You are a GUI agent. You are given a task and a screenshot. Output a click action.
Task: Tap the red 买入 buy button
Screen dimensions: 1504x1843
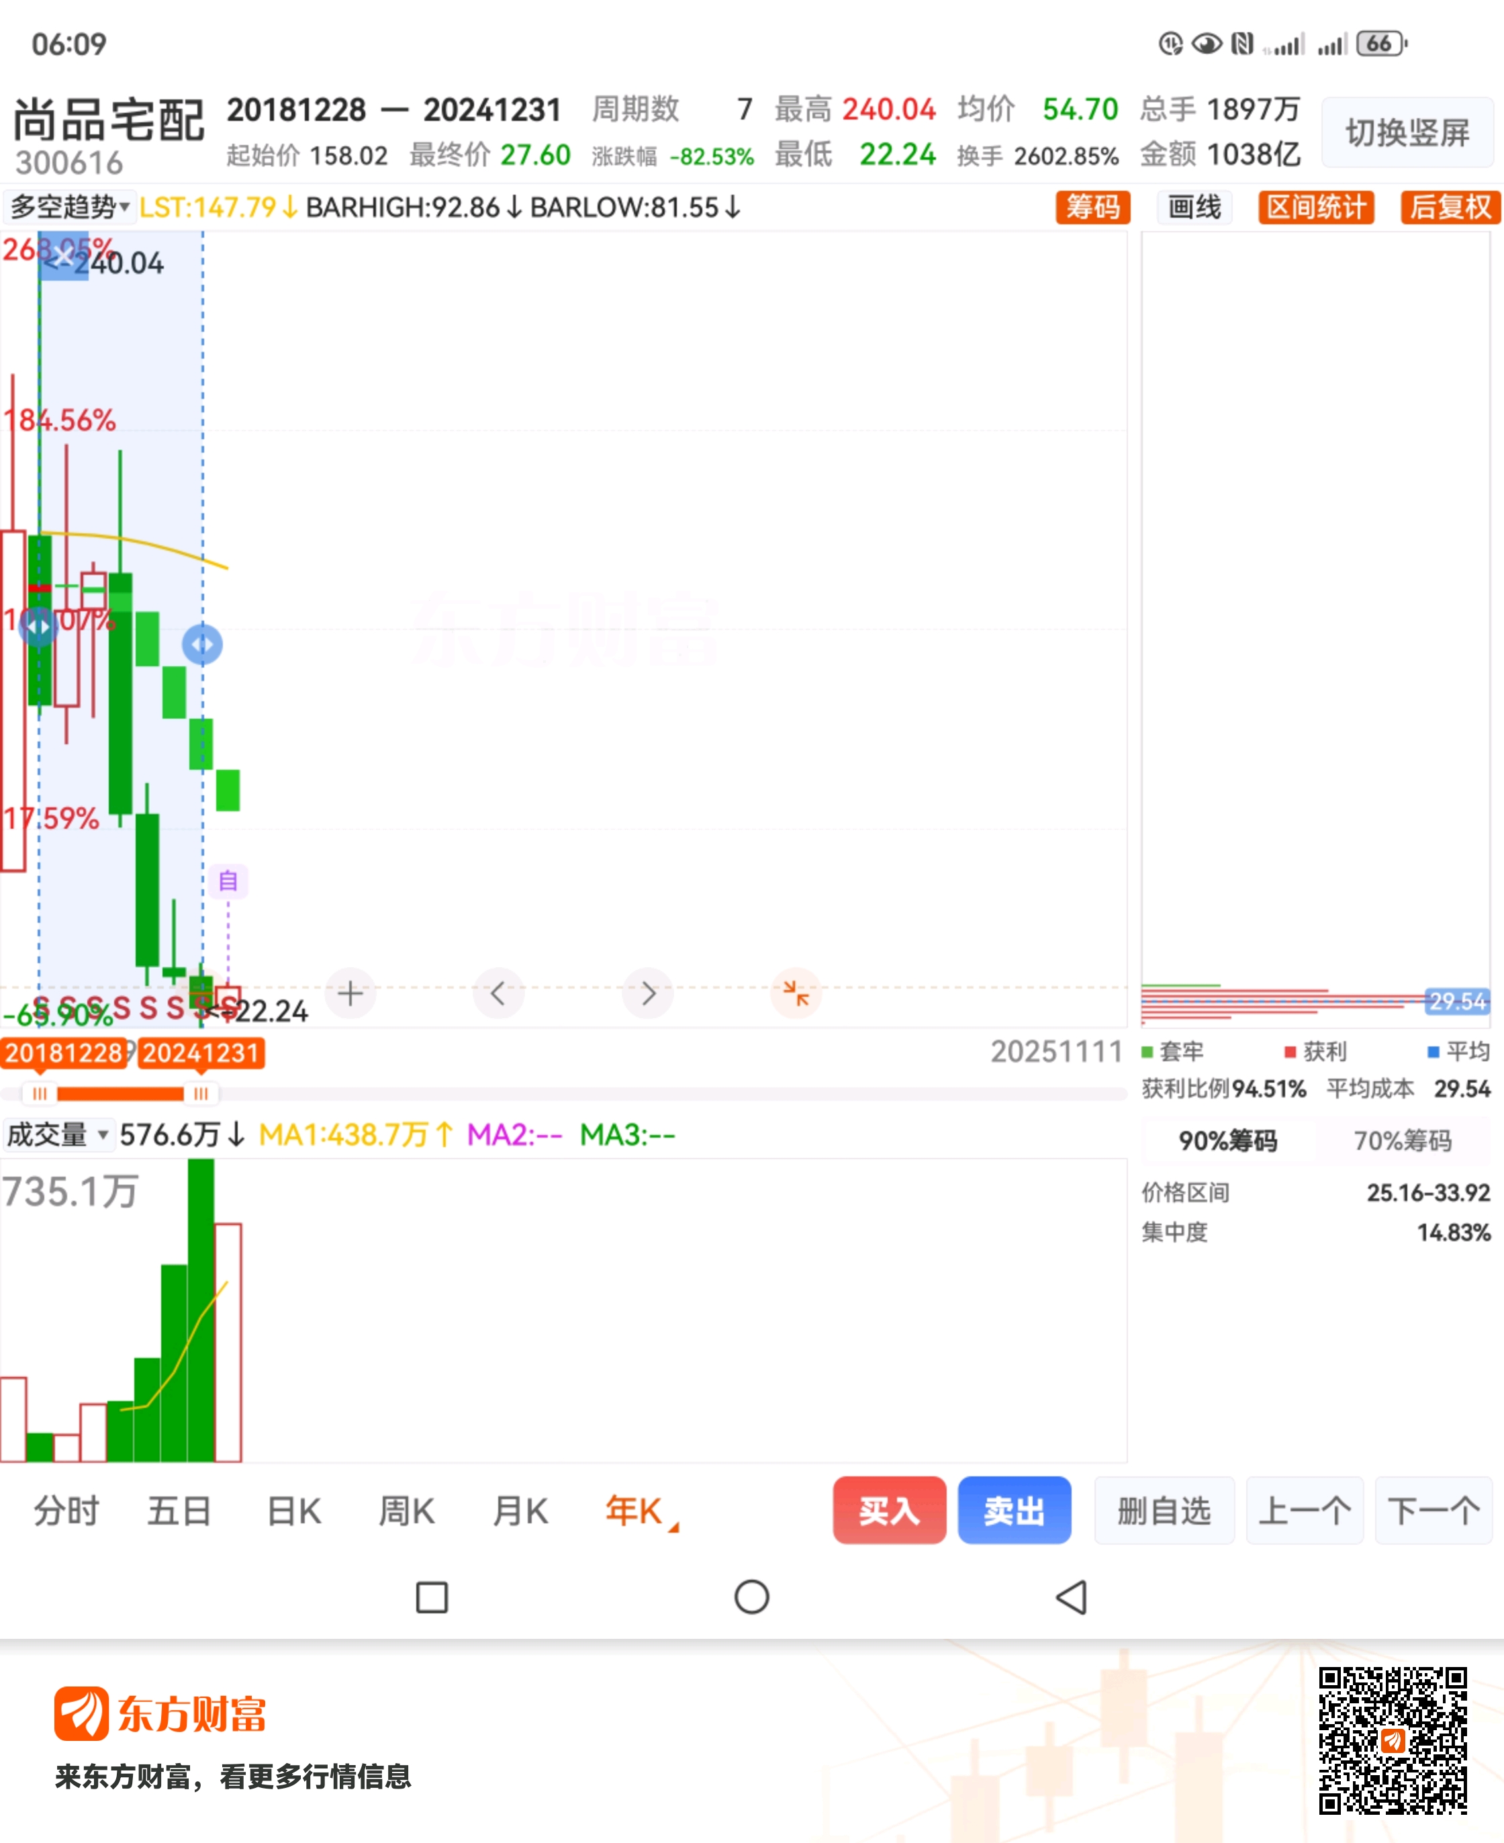889,1511
